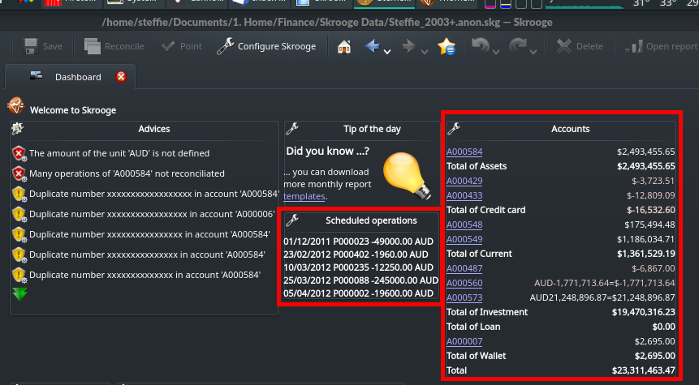Select scheduled operation 23/02/2012 P000402
699x385 pixels.
click(356, 255)
